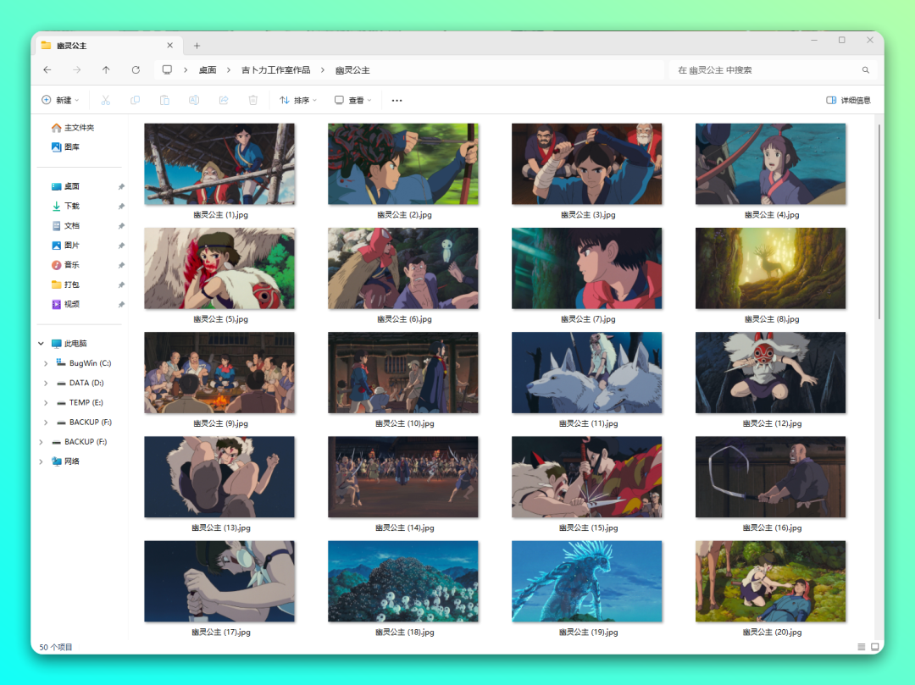Refresh the current folder view
The image size is (915, 685).
[x=136, y=70]
